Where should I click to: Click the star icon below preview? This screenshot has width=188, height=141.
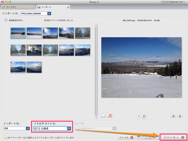pyautogui.click(x=103, y=115)
